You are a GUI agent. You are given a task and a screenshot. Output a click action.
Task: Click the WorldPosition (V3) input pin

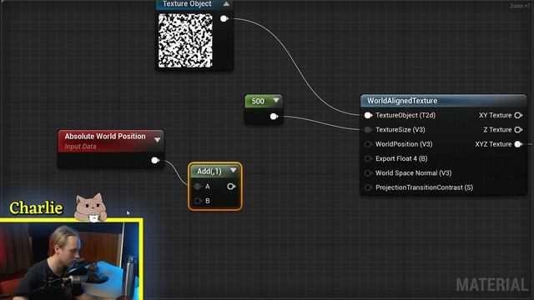[x=368, y=144]
